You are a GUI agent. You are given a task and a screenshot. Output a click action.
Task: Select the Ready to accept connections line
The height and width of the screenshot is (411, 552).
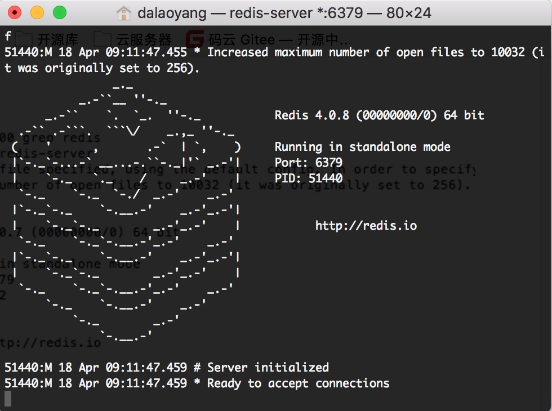click(197, 383)
